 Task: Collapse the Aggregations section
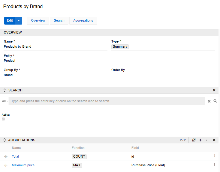[5, 140]
